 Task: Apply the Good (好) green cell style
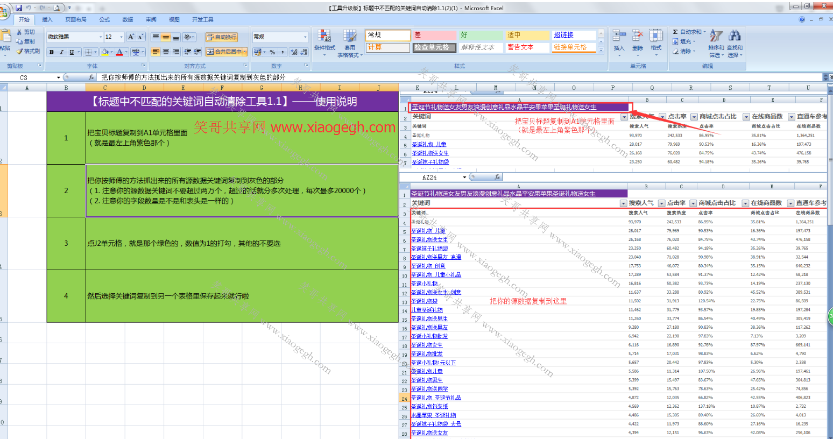click(481, 35)
